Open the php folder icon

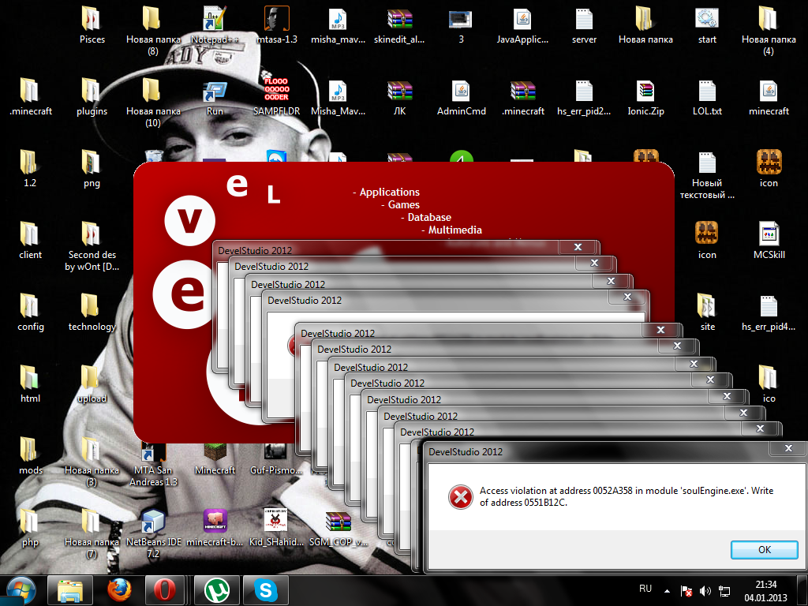[x=30, y=527]
